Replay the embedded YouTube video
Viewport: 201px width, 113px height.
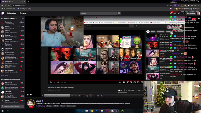coord(51,82)
